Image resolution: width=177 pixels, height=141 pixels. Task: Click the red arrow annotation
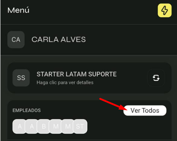[113, 104]
